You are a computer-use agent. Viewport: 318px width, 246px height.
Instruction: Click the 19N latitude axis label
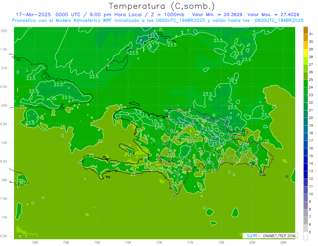[x=4, y=143]
